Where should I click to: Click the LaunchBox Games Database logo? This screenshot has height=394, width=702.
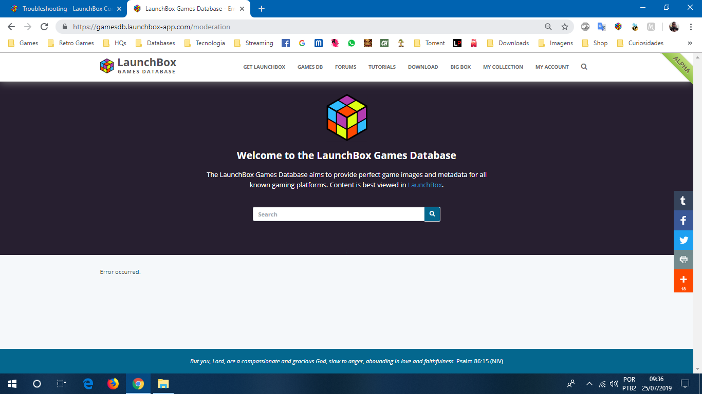(x=138, y=66)
